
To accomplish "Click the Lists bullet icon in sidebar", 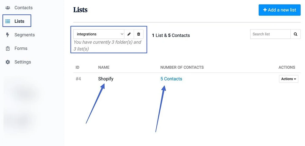I will (x=7, y=21).
